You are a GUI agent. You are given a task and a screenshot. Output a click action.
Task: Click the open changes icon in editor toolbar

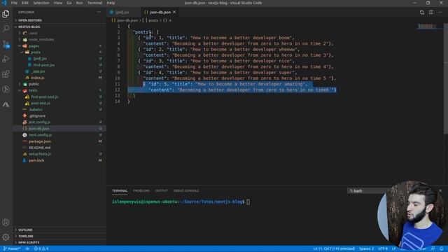tap(421, 13)
